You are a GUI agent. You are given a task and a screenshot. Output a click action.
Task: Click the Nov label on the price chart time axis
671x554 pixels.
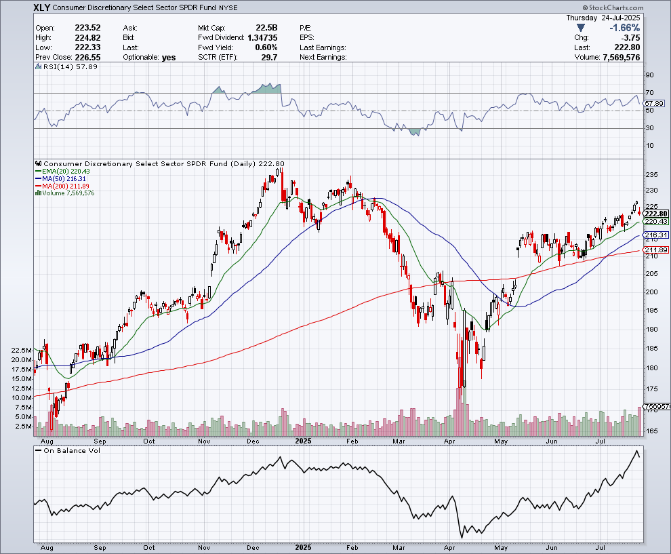click(204, 441)
